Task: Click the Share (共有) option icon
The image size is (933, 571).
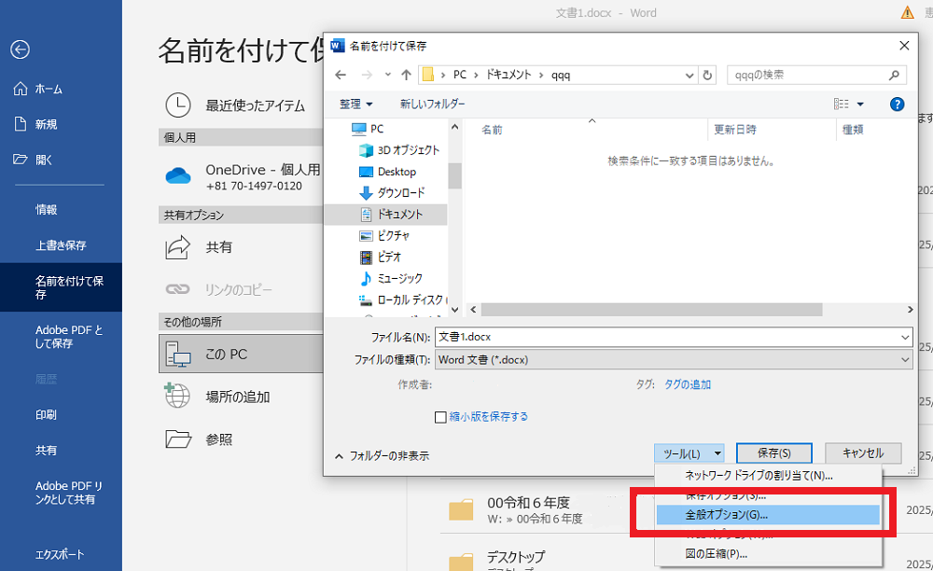Action: pos(177,247)
